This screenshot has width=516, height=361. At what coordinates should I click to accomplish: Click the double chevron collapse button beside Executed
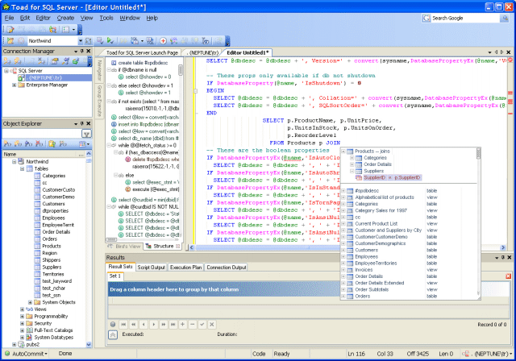113,335
